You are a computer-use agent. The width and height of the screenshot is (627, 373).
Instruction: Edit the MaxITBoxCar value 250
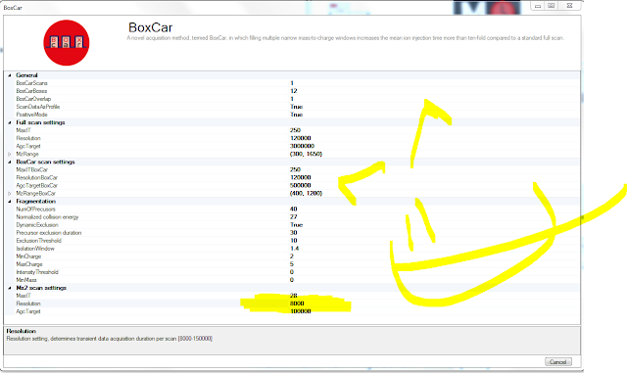(x=295, y=169)
